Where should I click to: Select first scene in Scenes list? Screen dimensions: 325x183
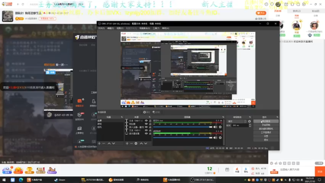[110, 120]
